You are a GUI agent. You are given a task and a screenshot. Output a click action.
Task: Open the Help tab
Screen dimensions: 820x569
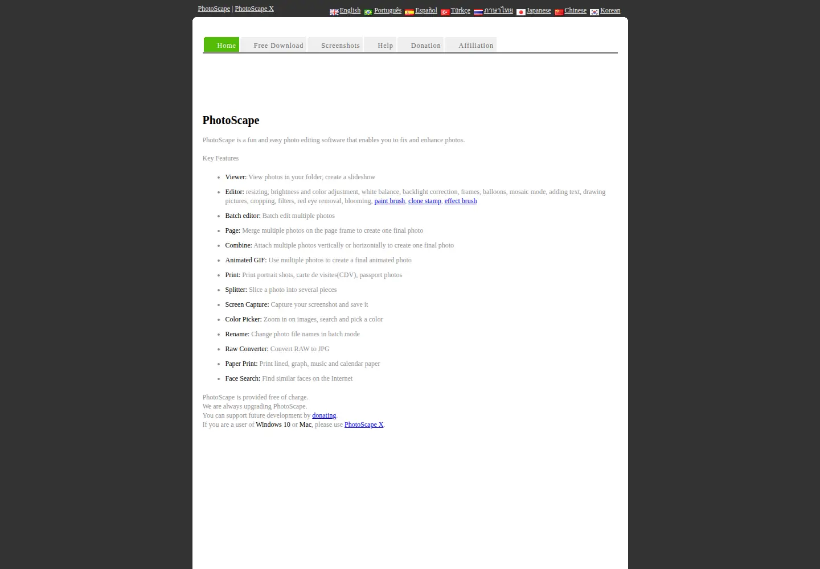[380, 45]
